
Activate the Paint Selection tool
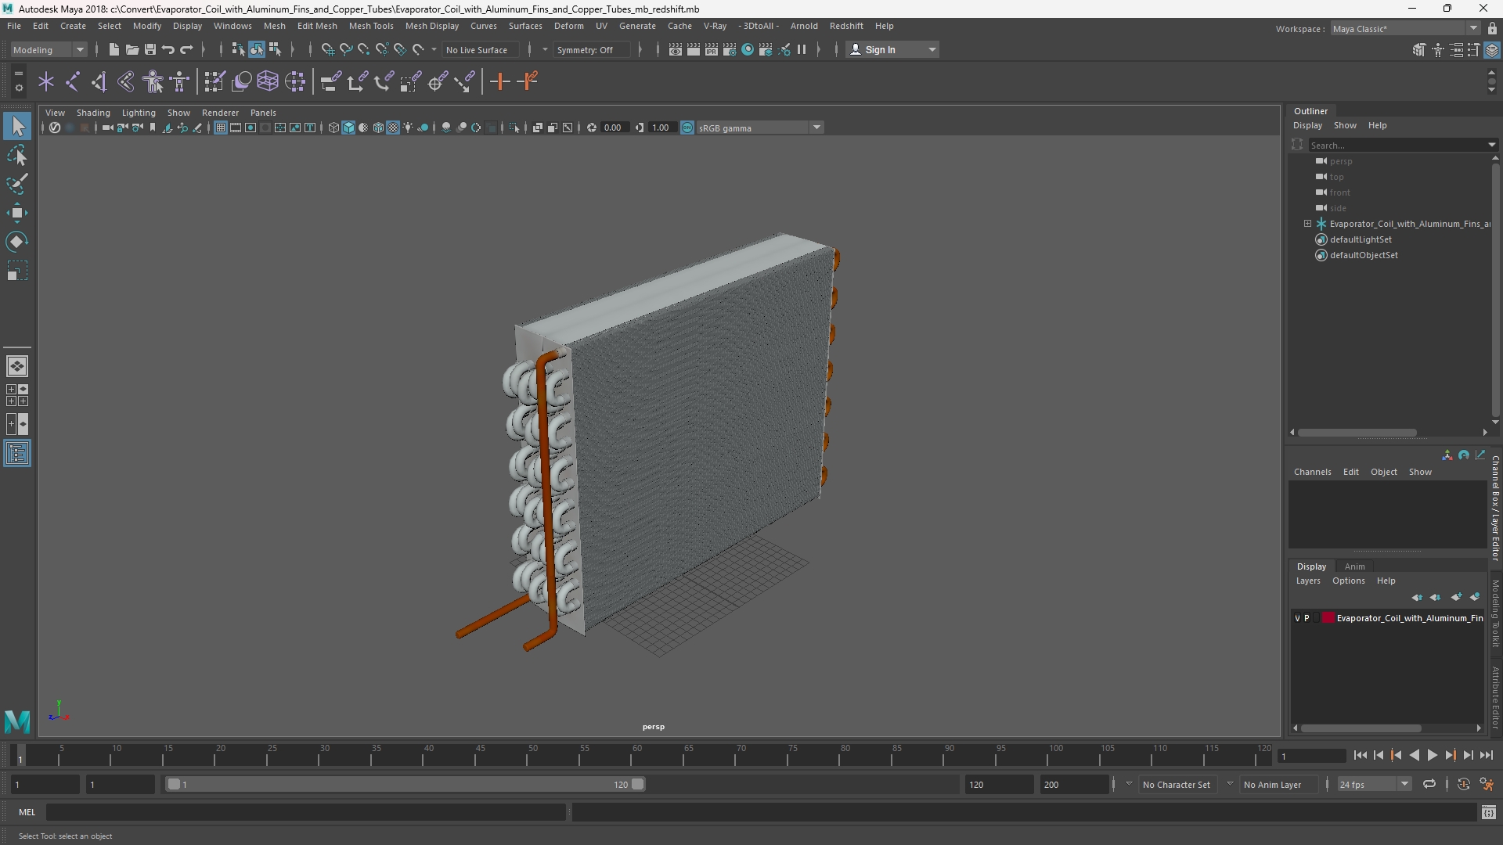point(17,185)
